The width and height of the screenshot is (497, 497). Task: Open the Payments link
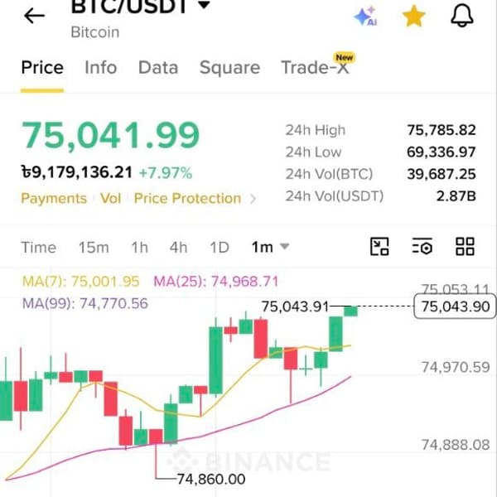pos(54,199)
